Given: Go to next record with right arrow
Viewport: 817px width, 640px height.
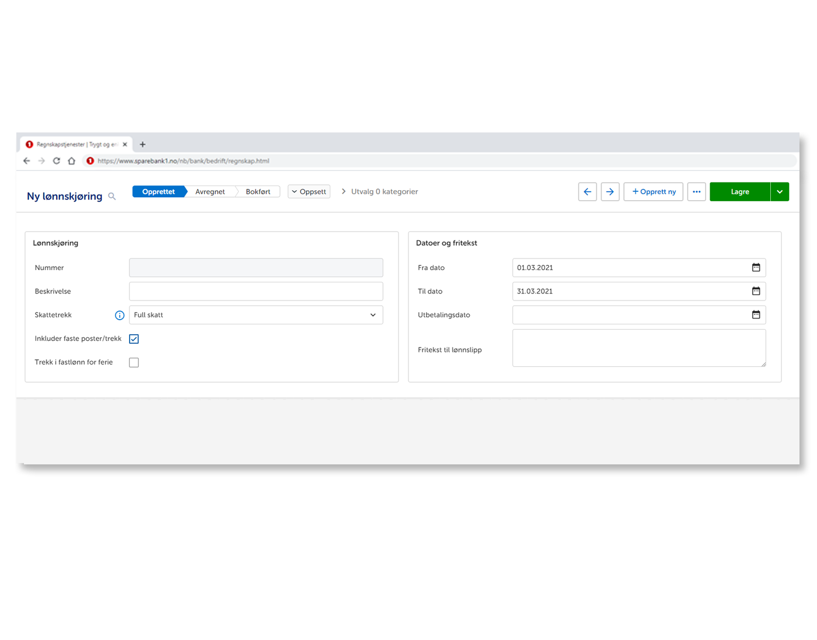Looking at the screenshot, I should (610, 192).
